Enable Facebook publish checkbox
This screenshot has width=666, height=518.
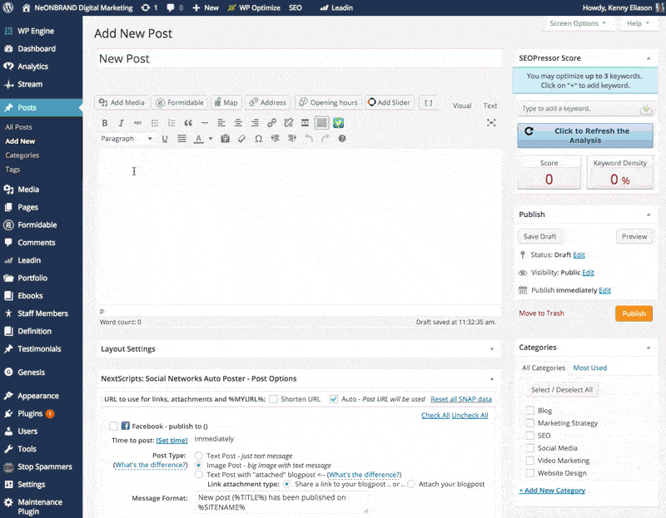point(113,426)
